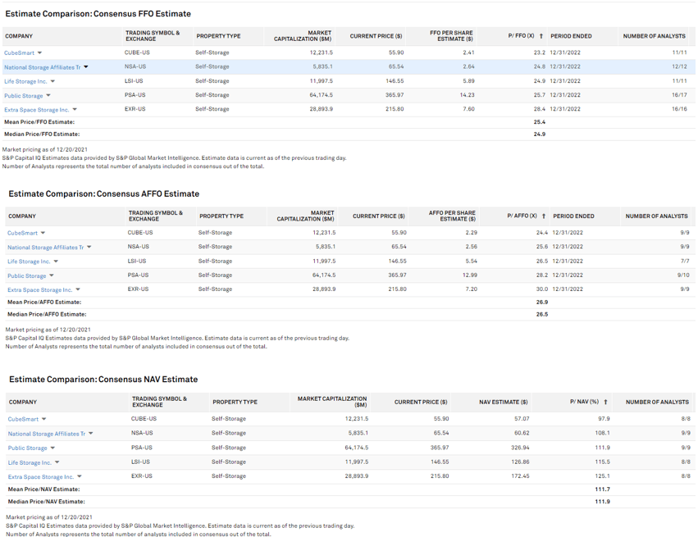Sort by P/FFO (X) arrow icon

point(541,36)
